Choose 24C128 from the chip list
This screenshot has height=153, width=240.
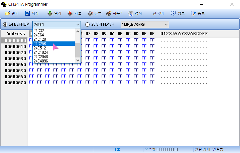54,39
